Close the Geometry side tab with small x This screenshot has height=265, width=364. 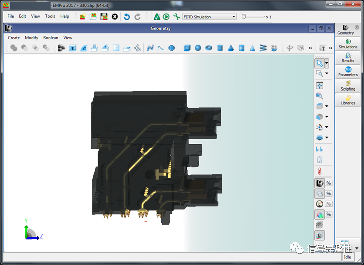coord(357,27)
